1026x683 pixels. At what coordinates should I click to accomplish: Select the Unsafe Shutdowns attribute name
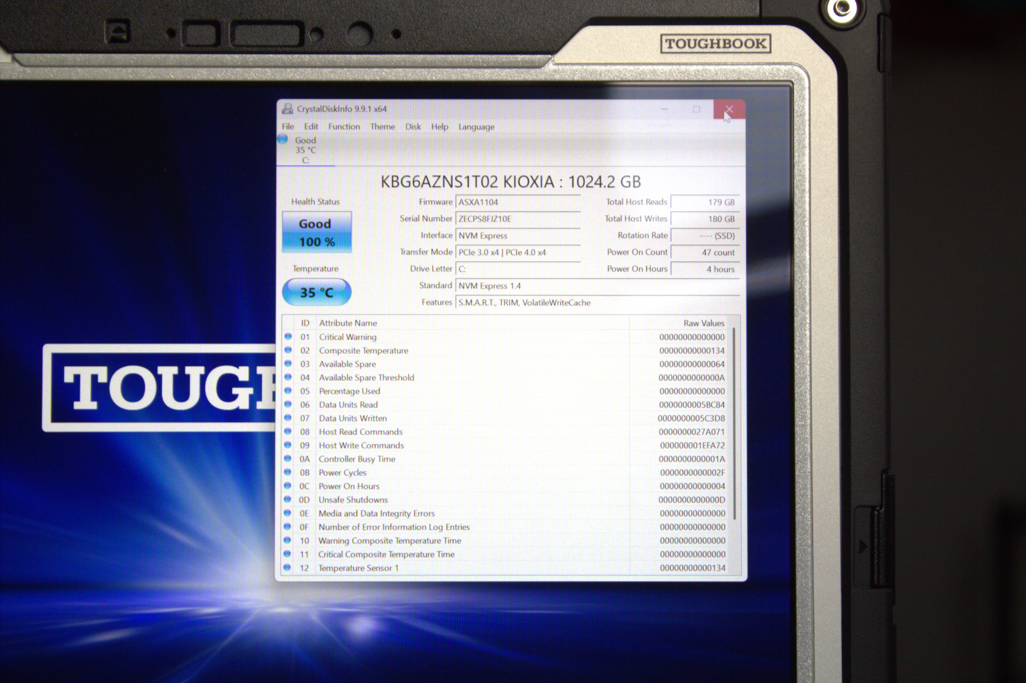point(353,500)
